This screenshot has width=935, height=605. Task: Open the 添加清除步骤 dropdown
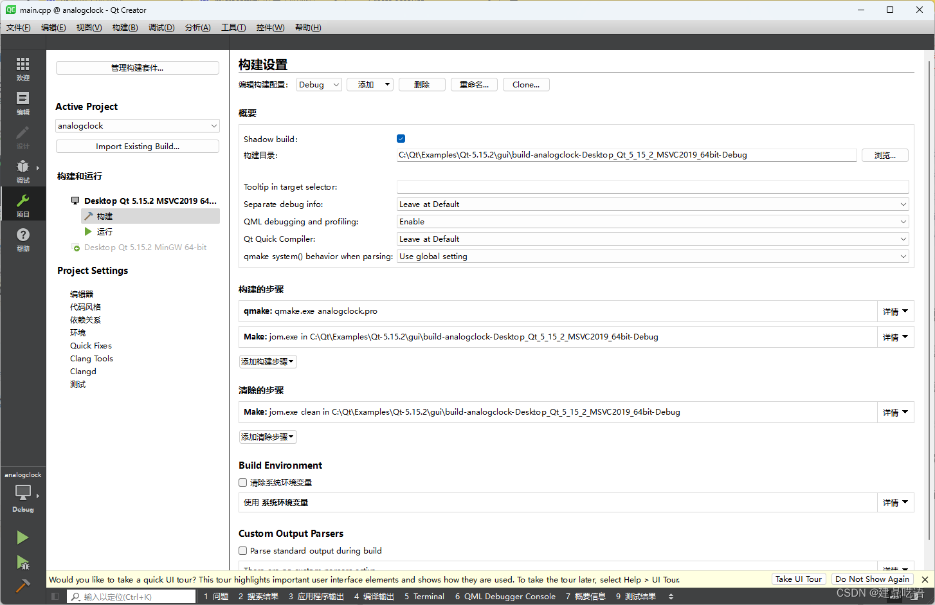(x=268, y=437)
